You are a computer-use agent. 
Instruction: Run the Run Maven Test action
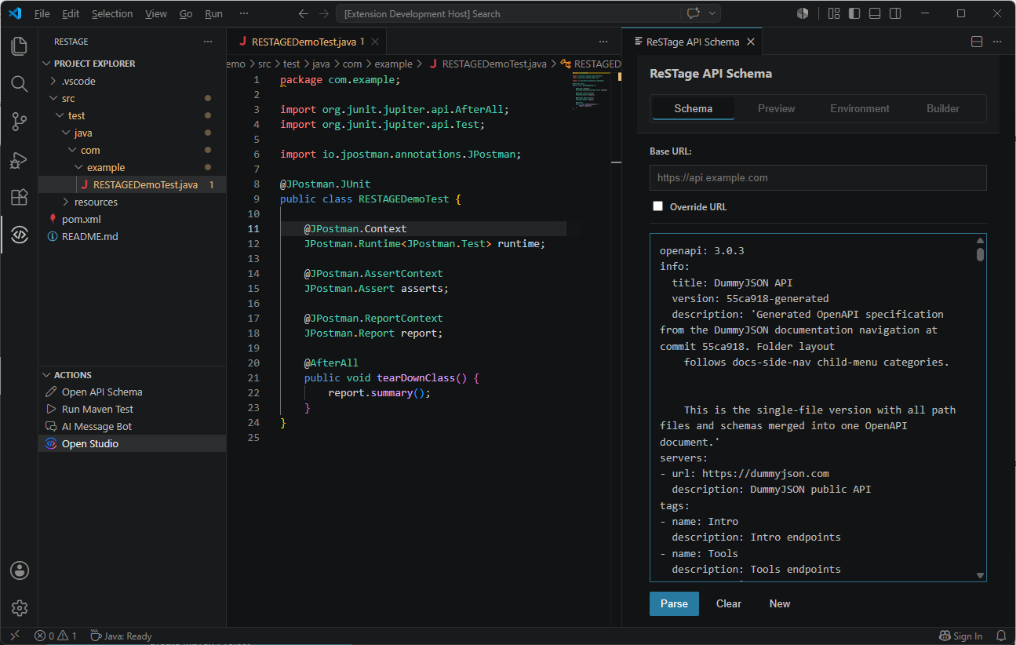[x=132, y=409]
